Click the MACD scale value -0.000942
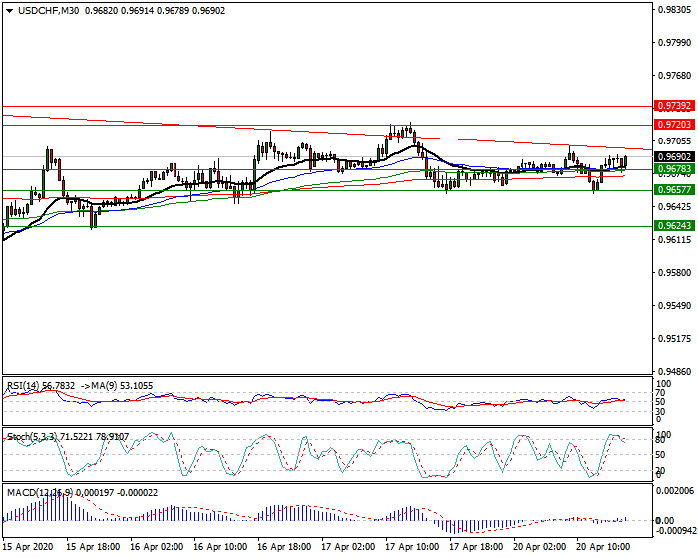Image resolution: width=698 pixels, height=558 pixels. pos(675,531)
